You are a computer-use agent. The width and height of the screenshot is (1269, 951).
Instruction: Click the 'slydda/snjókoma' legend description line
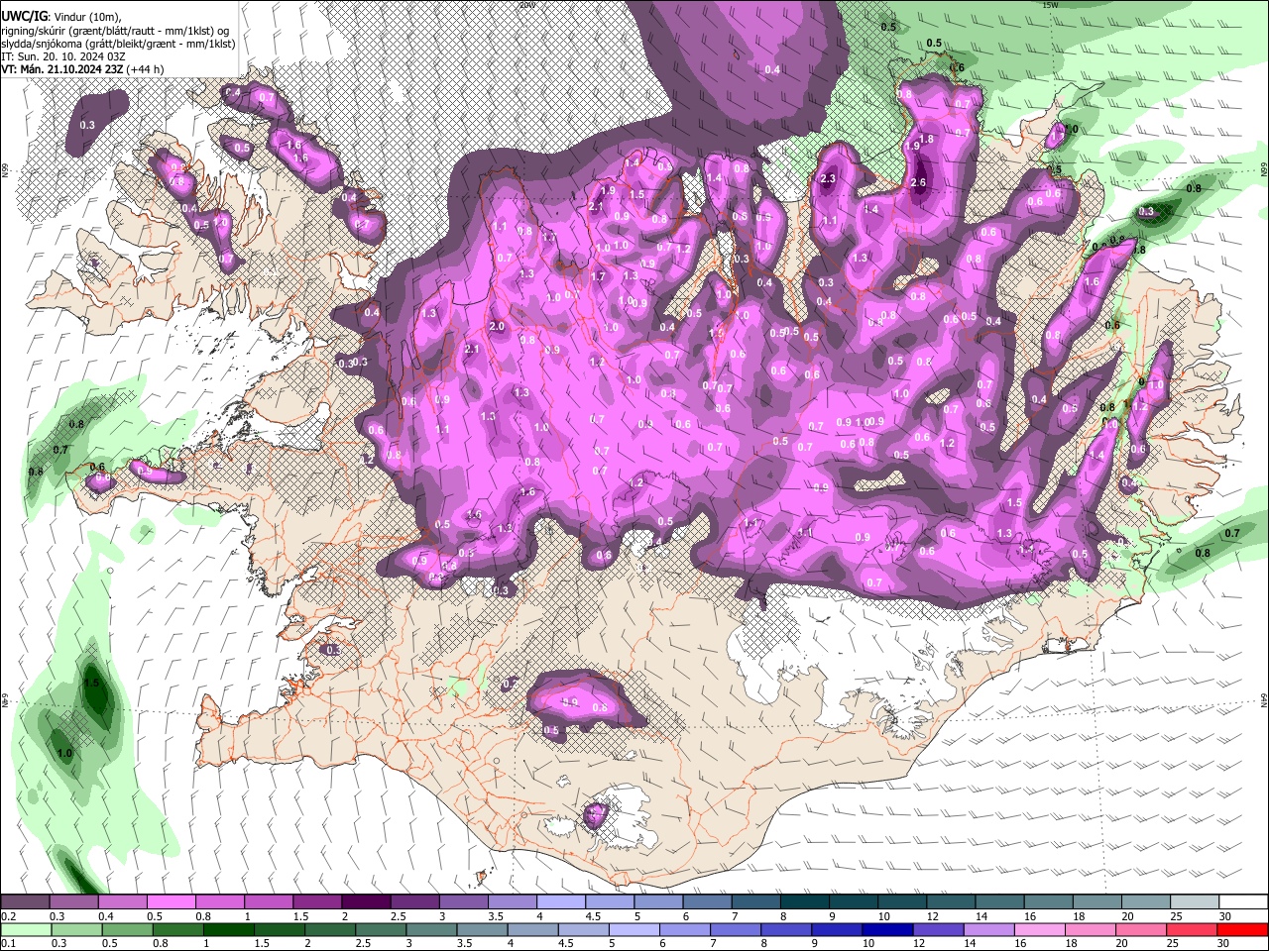(118, 44)
